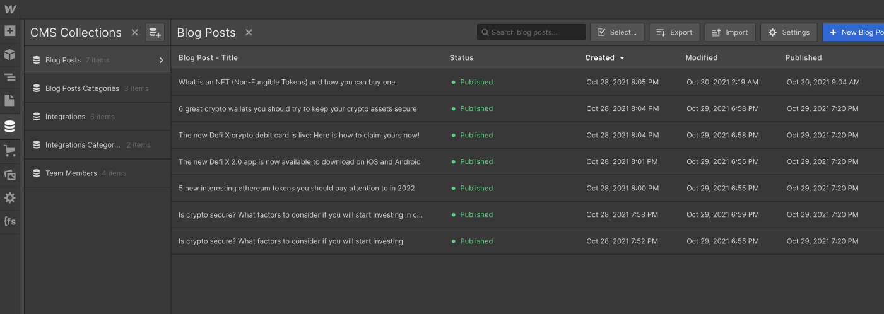Click the Integrations collection database icon
884x314 pixels.
click(x=37, y=117)
